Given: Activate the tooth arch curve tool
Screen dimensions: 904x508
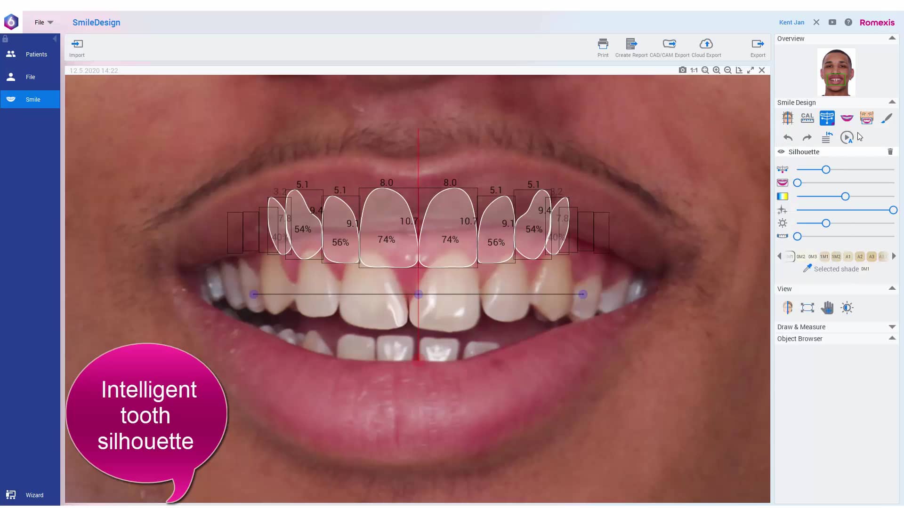Looking at the screenshot, I should pos(827,118).
